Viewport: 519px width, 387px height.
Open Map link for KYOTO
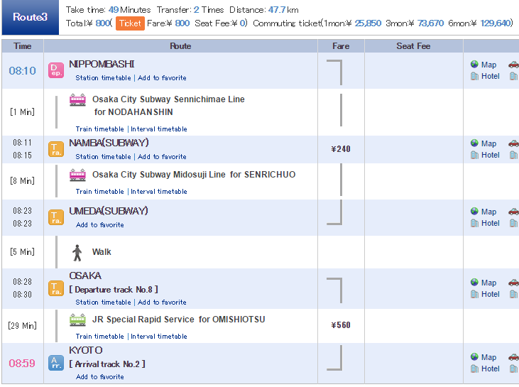(488, 357)
